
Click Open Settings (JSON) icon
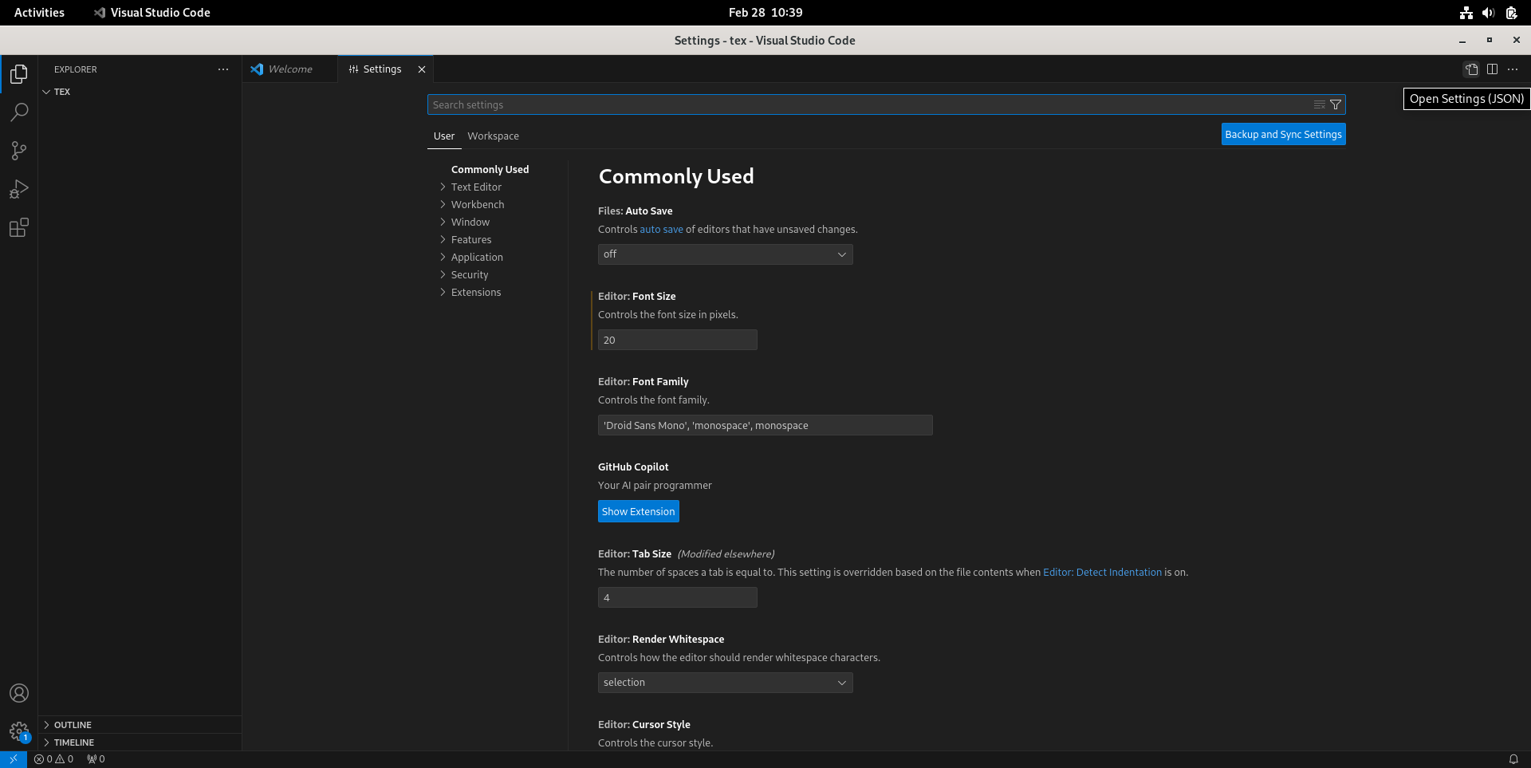[x=1471, y=69]
